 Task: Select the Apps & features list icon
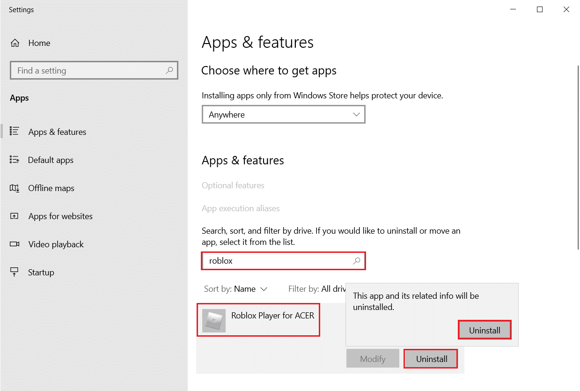[x=15, y=132]
